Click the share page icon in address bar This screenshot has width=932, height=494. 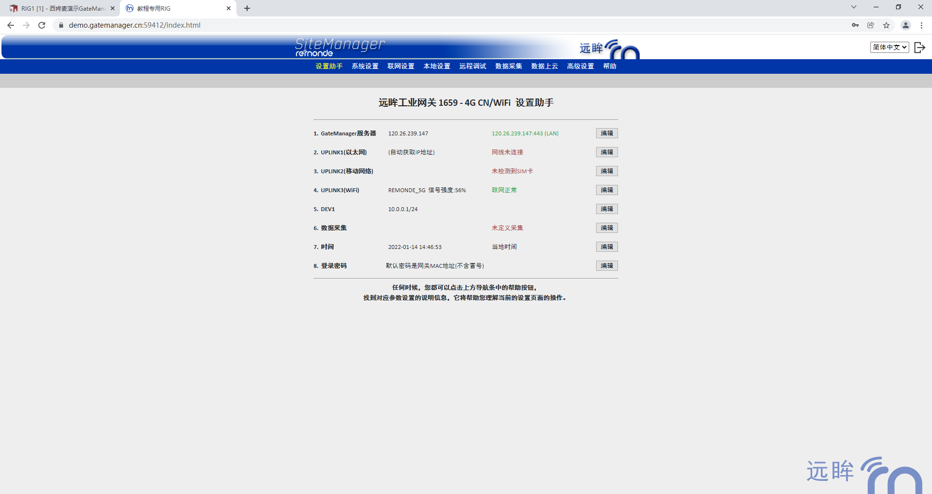[x=871, y=25]
